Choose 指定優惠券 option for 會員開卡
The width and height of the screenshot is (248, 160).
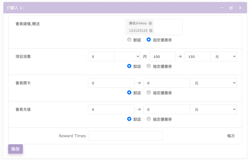coord(149,93)
